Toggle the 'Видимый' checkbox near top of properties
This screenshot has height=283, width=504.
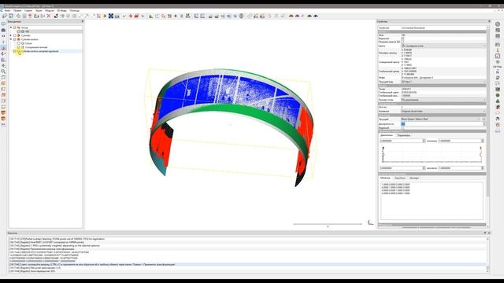pyautogui.click(x=402, y=39)
